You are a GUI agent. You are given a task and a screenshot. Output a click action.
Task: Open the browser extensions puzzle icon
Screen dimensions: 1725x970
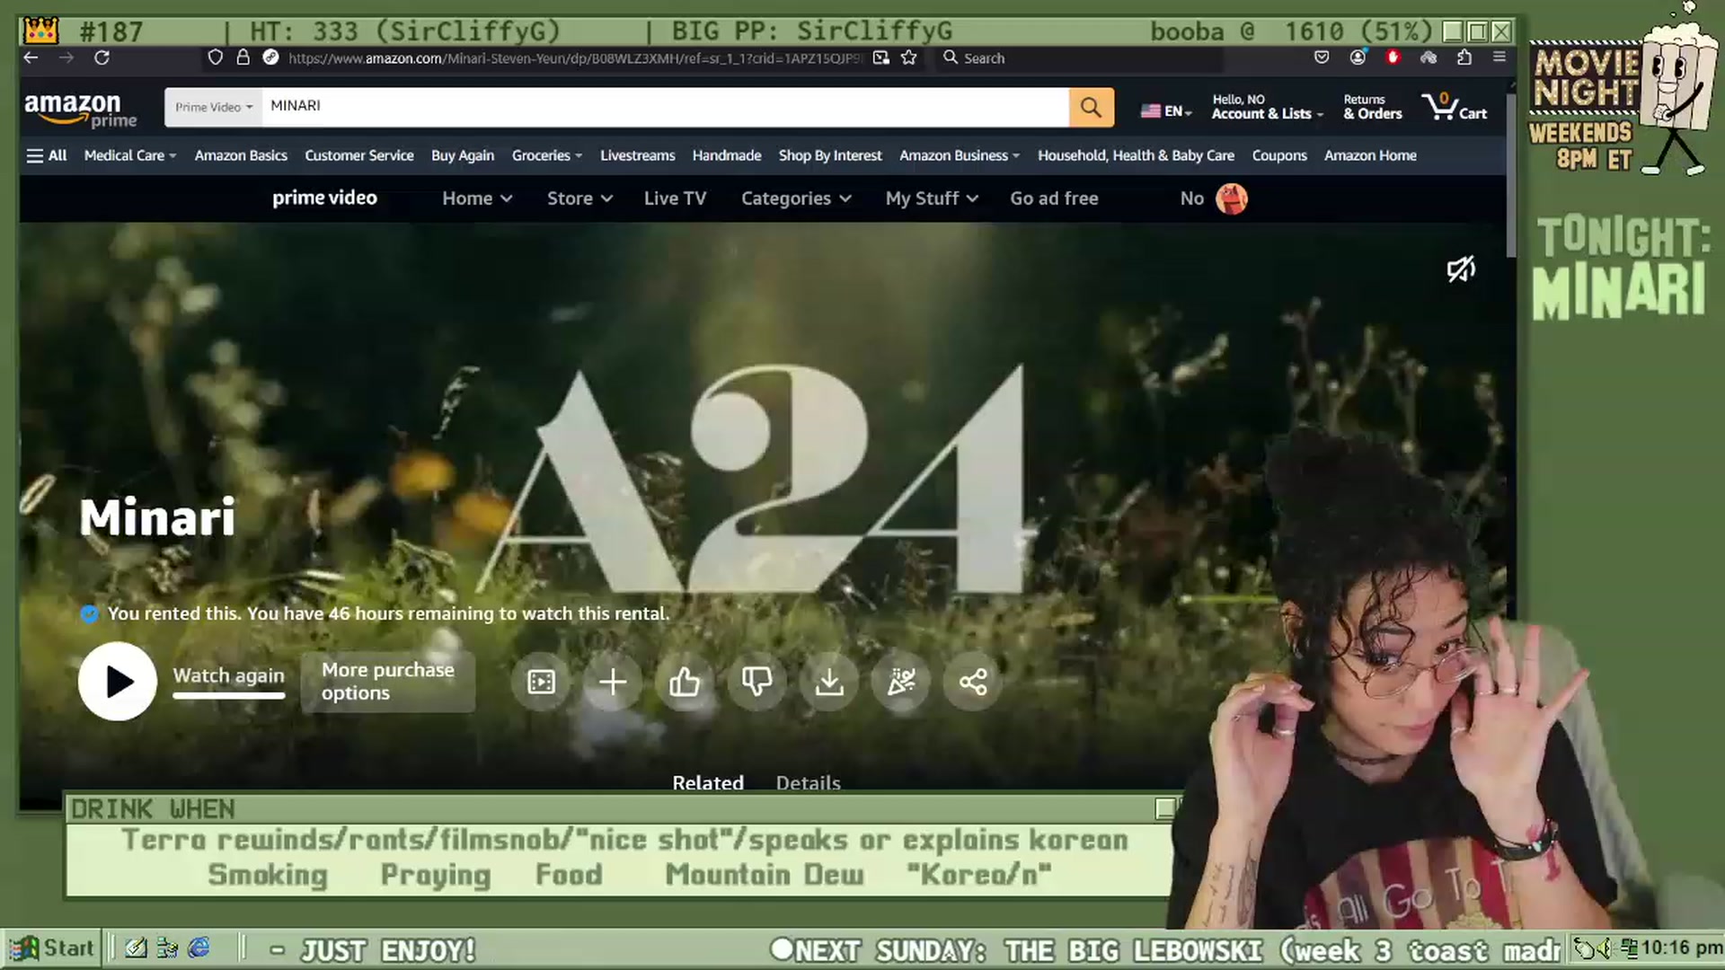coord(1464,57)
